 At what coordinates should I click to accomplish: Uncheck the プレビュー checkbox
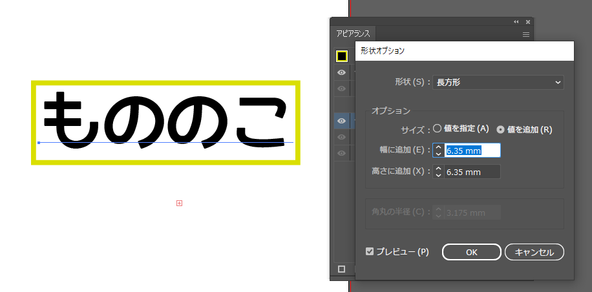(370, 251)
